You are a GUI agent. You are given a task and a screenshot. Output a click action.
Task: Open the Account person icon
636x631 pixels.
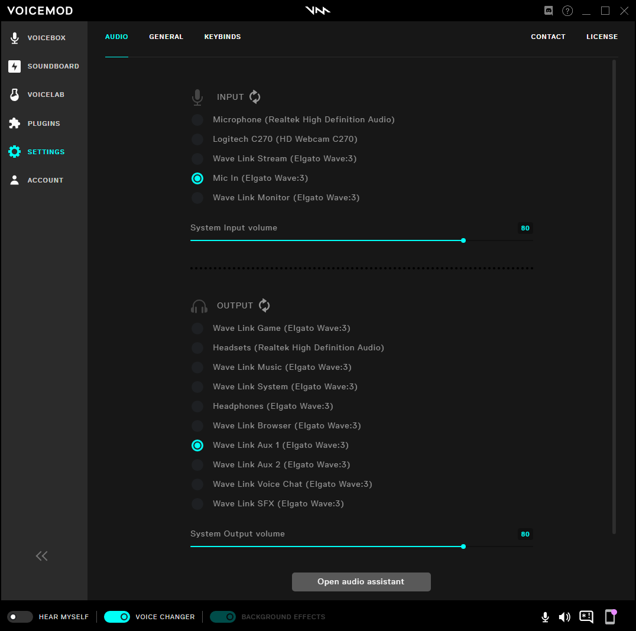point(15,180)
